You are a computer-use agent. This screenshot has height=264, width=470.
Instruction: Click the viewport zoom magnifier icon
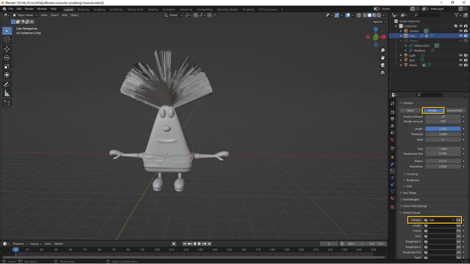[x=383, y=50]
